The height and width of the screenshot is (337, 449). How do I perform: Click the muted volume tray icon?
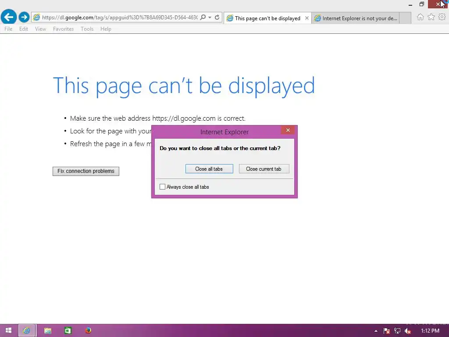[x=408, y=331]
